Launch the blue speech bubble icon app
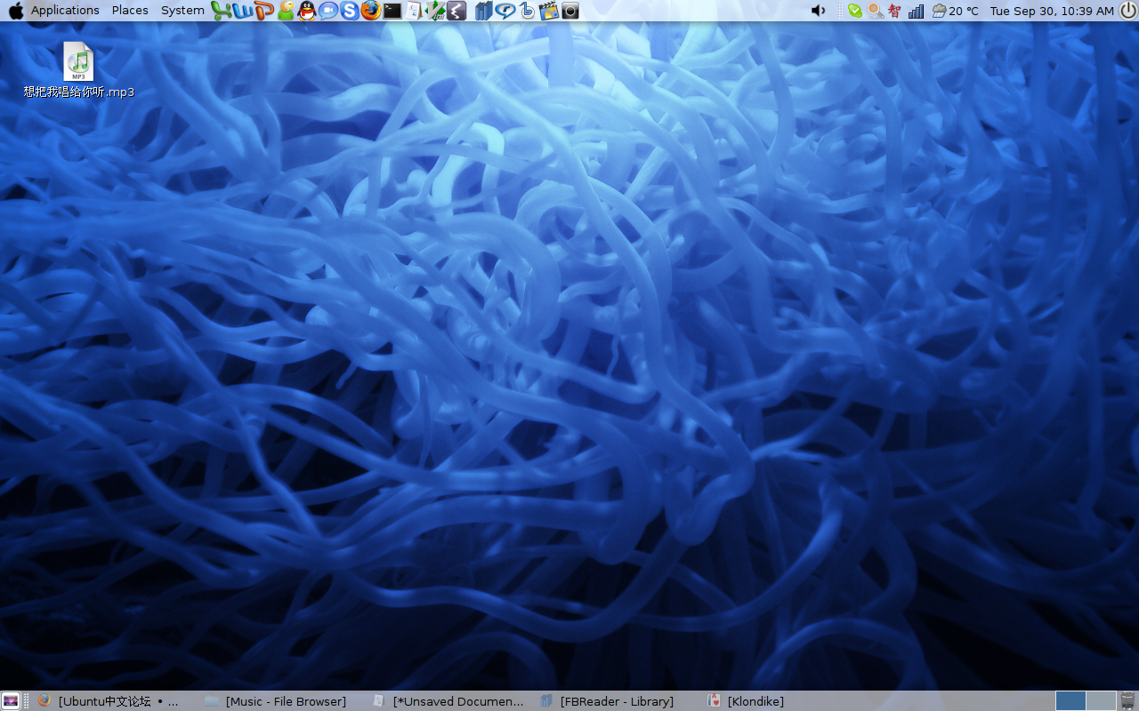Screen dimensions: 1139x711 (x=505, y=11)
